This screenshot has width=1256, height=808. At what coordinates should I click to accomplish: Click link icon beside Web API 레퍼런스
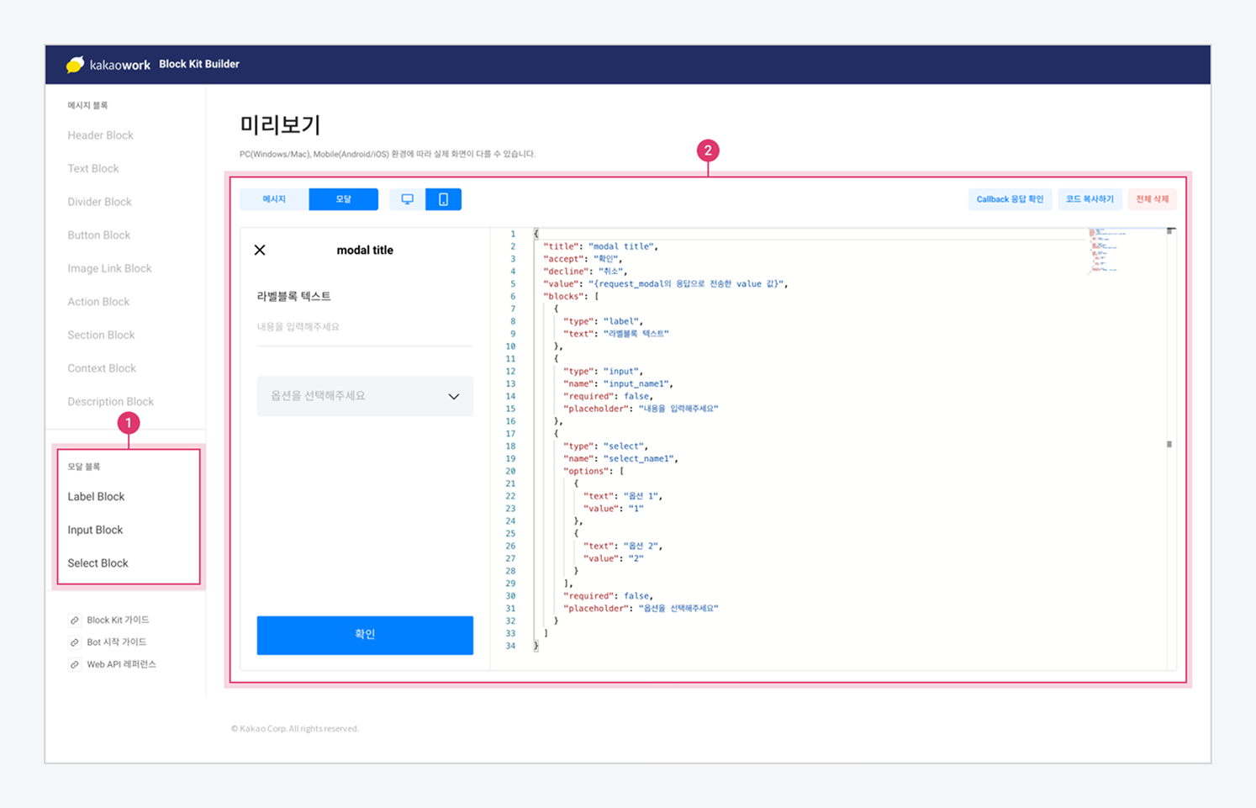point(75,664)
